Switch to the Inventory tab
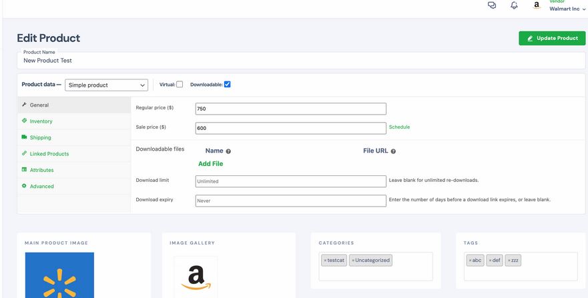 click(41, 121)
